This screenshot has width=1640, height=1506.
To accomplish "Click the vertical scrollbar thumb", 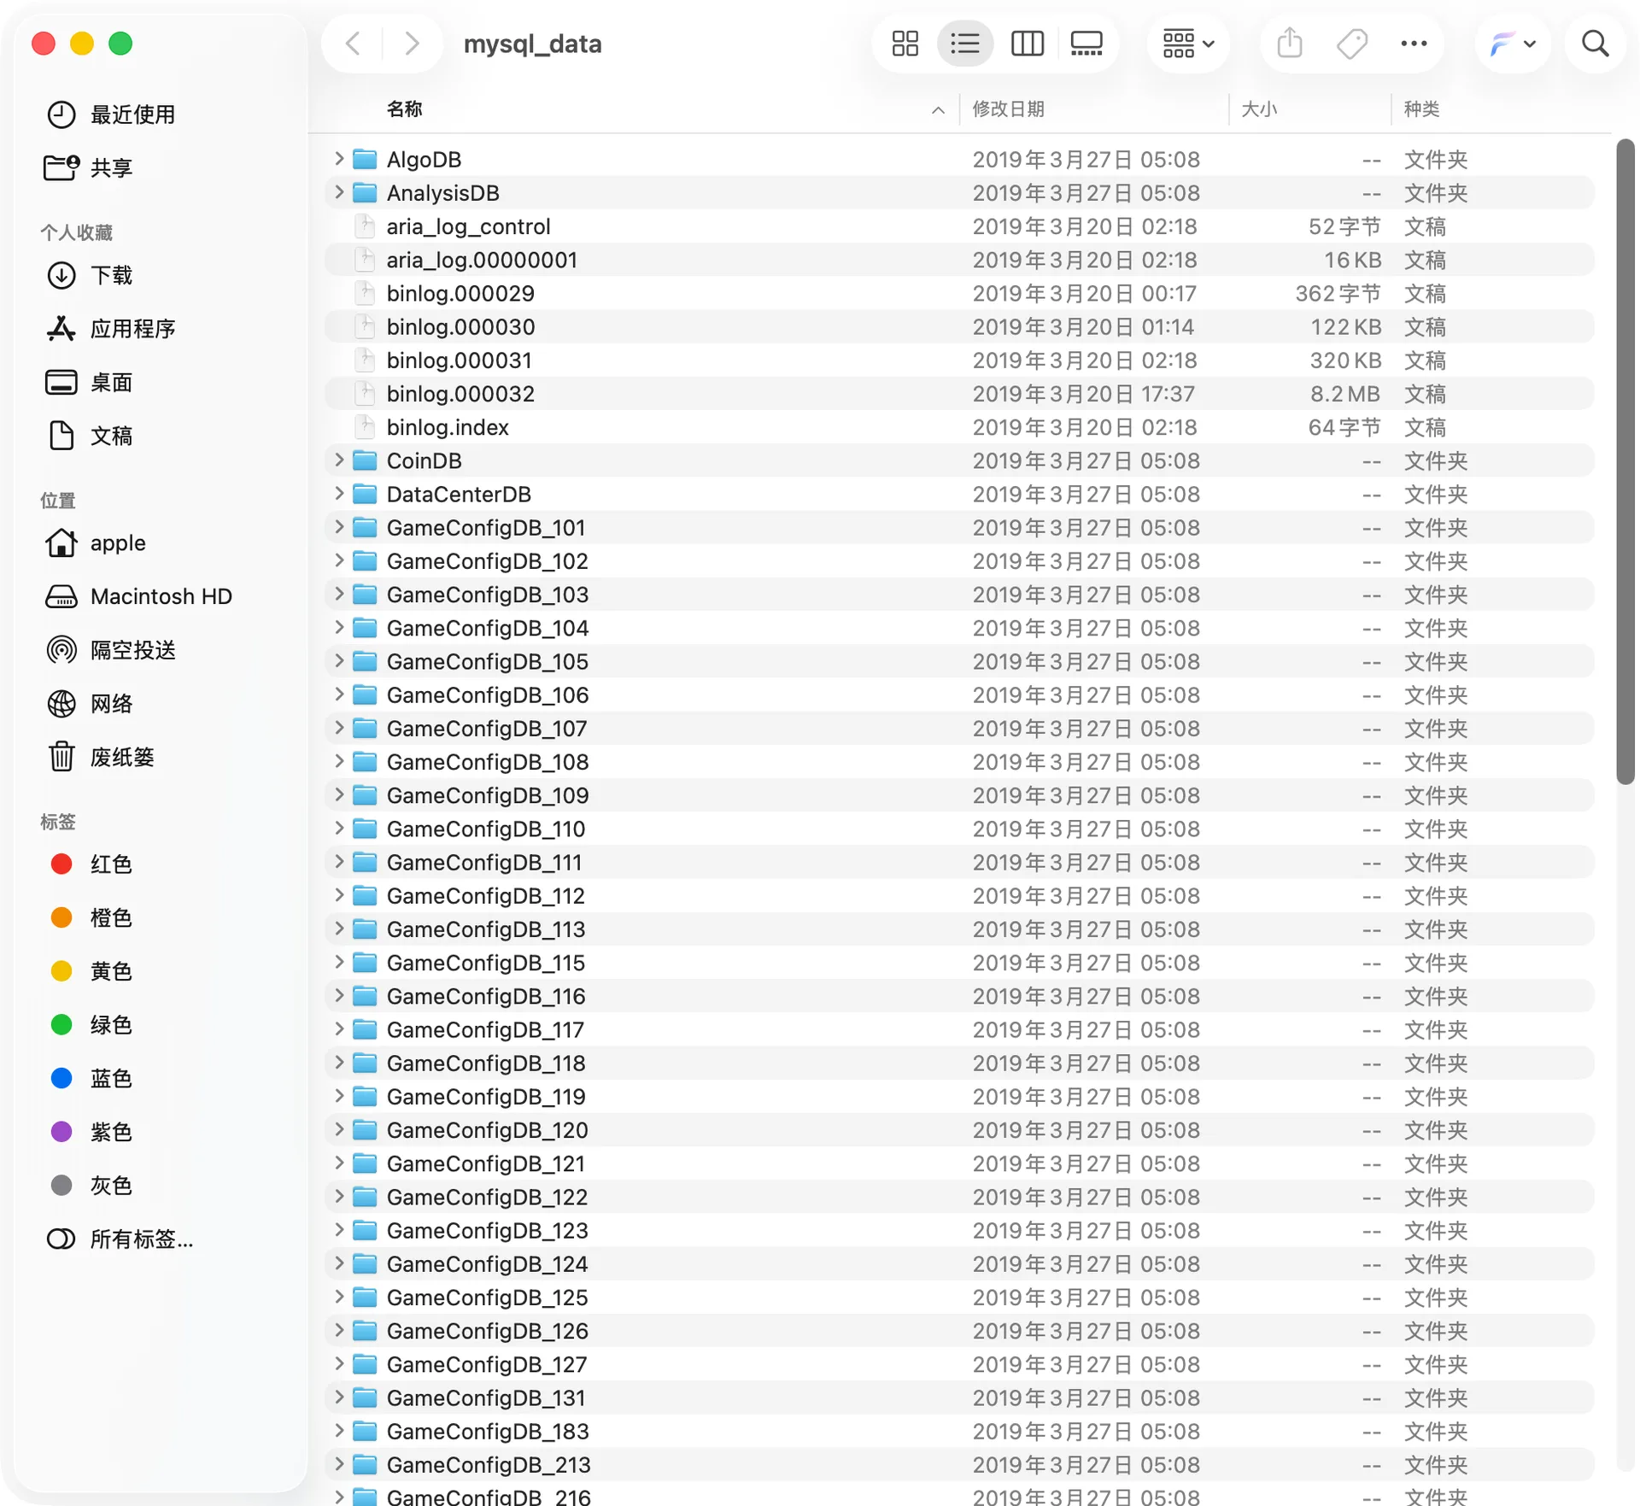I will 1625,461.
